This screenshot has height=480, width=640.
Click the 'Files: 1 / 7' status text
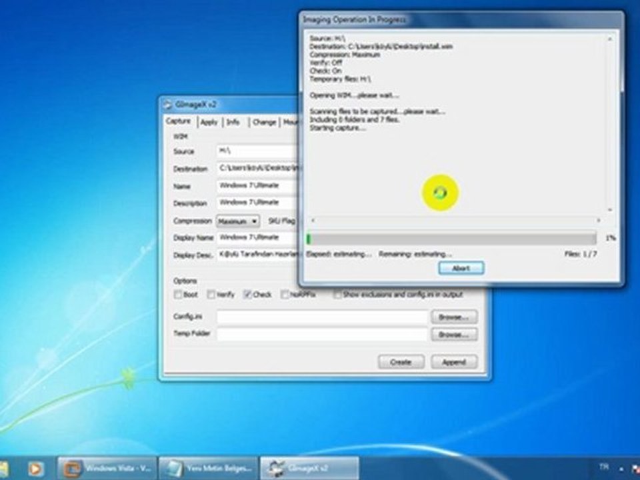pos(581,254)
